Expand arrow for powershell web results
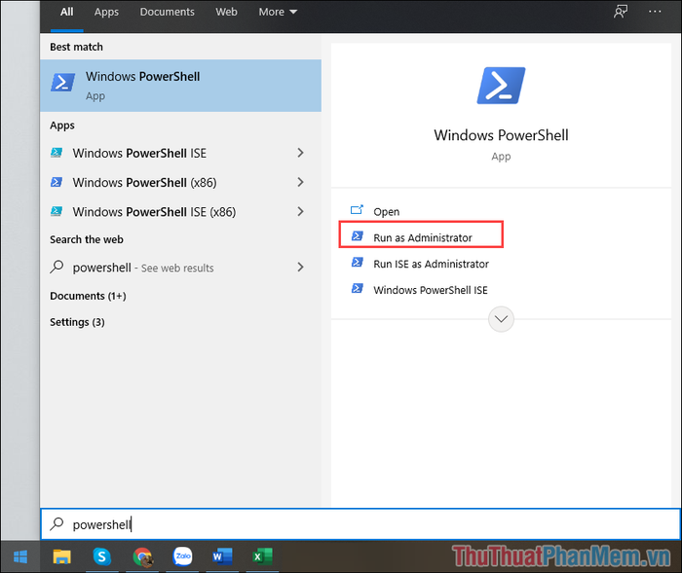Viewport: 682px width, 573px height. click(x=300, y=268)
